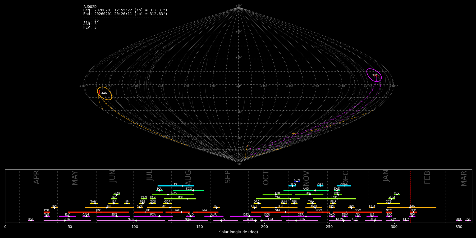Click the 200 tick on longitude axis
Screen dimensions: 476x238
(x=264, y=227)
